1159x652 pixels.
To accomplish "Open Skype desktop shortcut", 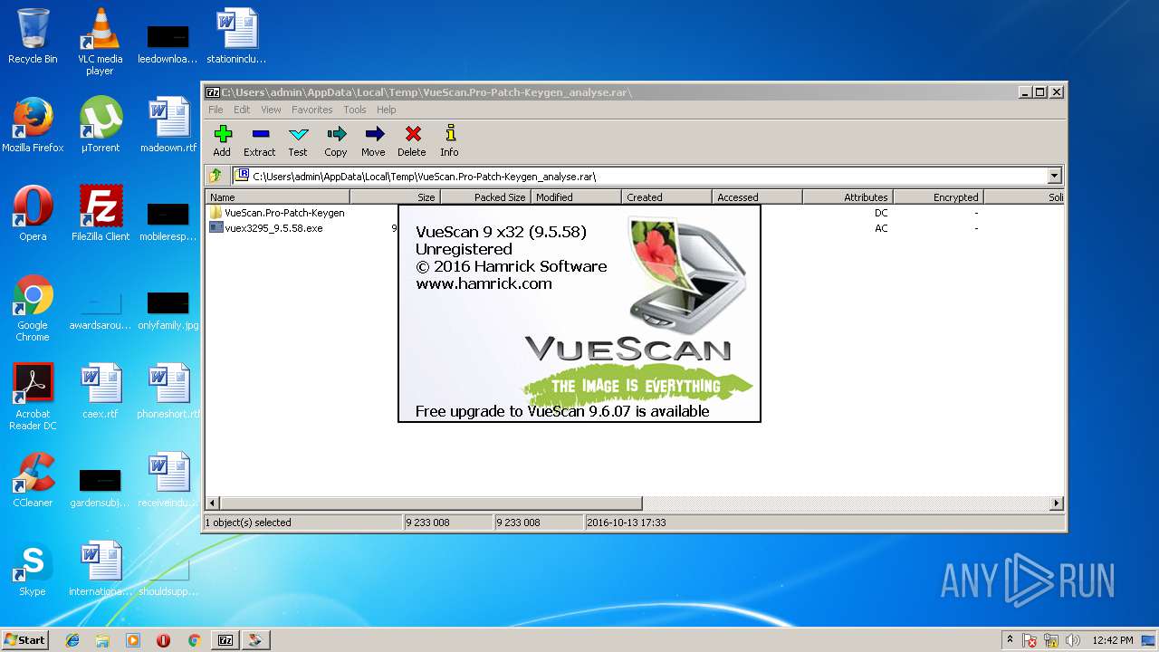I will (33, 569).
